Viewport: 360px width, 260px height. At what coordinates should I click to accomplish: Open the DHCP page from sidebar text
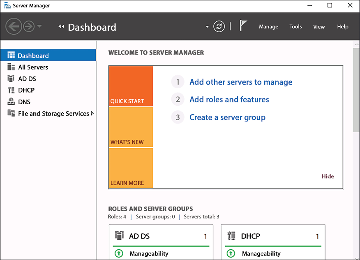(26, 90)
